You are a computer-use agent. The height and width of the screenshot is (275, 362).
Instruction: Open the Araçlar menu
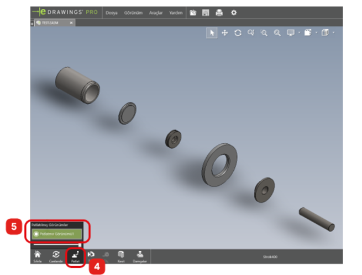pyautogui.click(x=156, y=12)
